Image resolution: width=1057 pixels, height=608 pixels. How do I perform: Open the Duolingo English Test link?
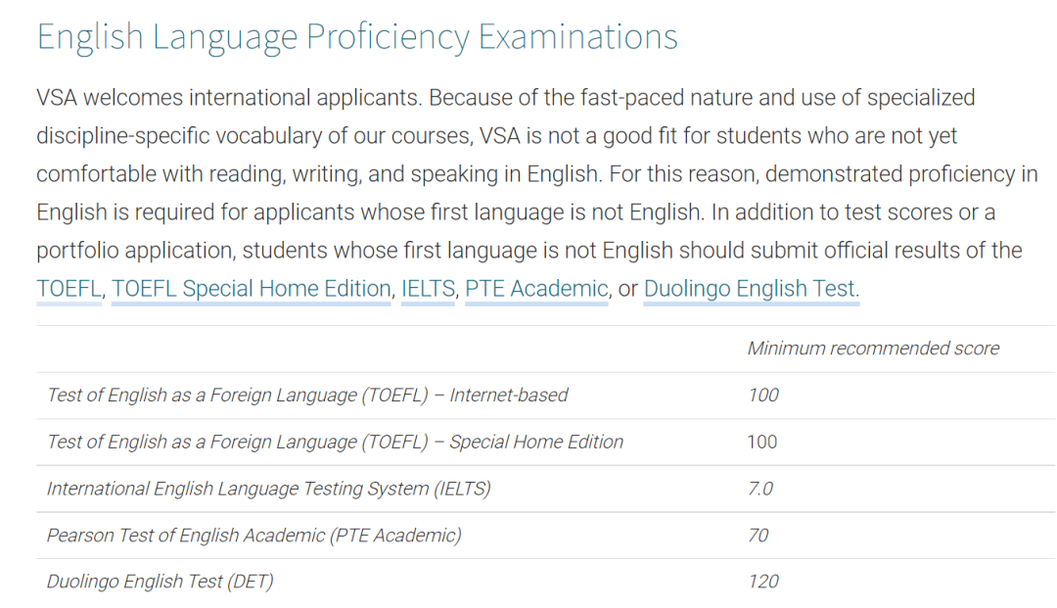pyautogui.click(x=752, y=289)
